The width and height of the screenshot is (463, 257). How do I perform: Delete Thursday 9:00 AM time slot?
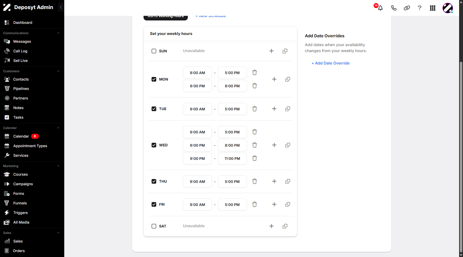pos(255,181)
